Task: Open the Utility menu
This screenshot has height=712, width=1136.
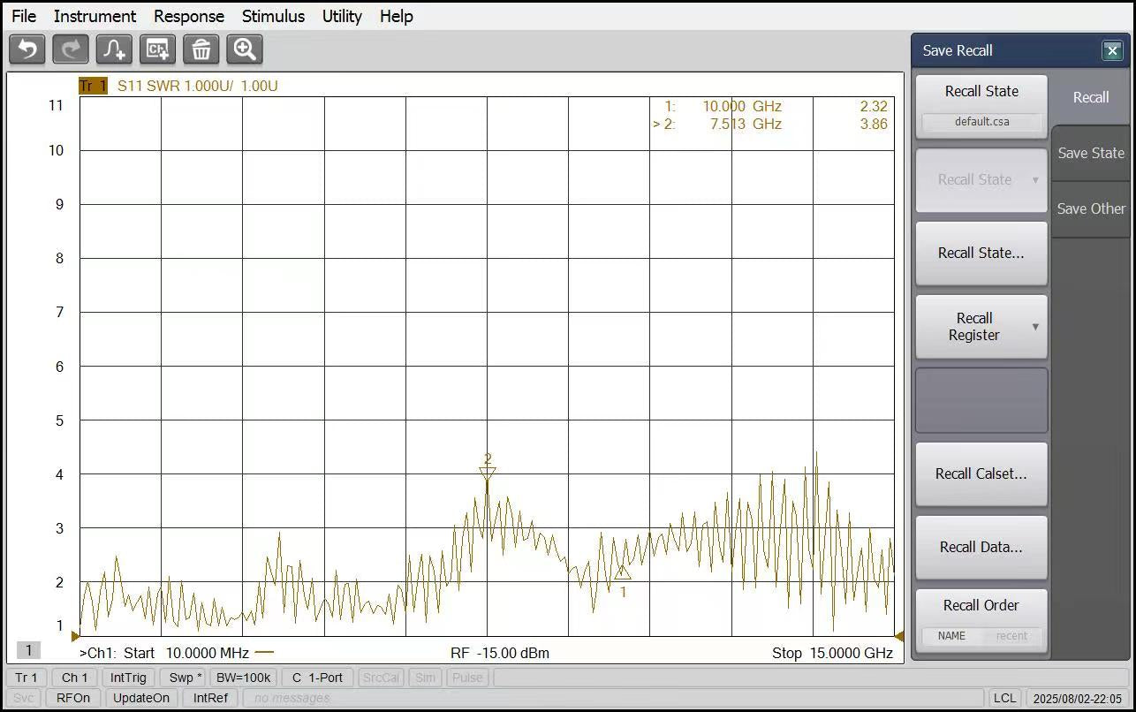Action: coord(342,16)
